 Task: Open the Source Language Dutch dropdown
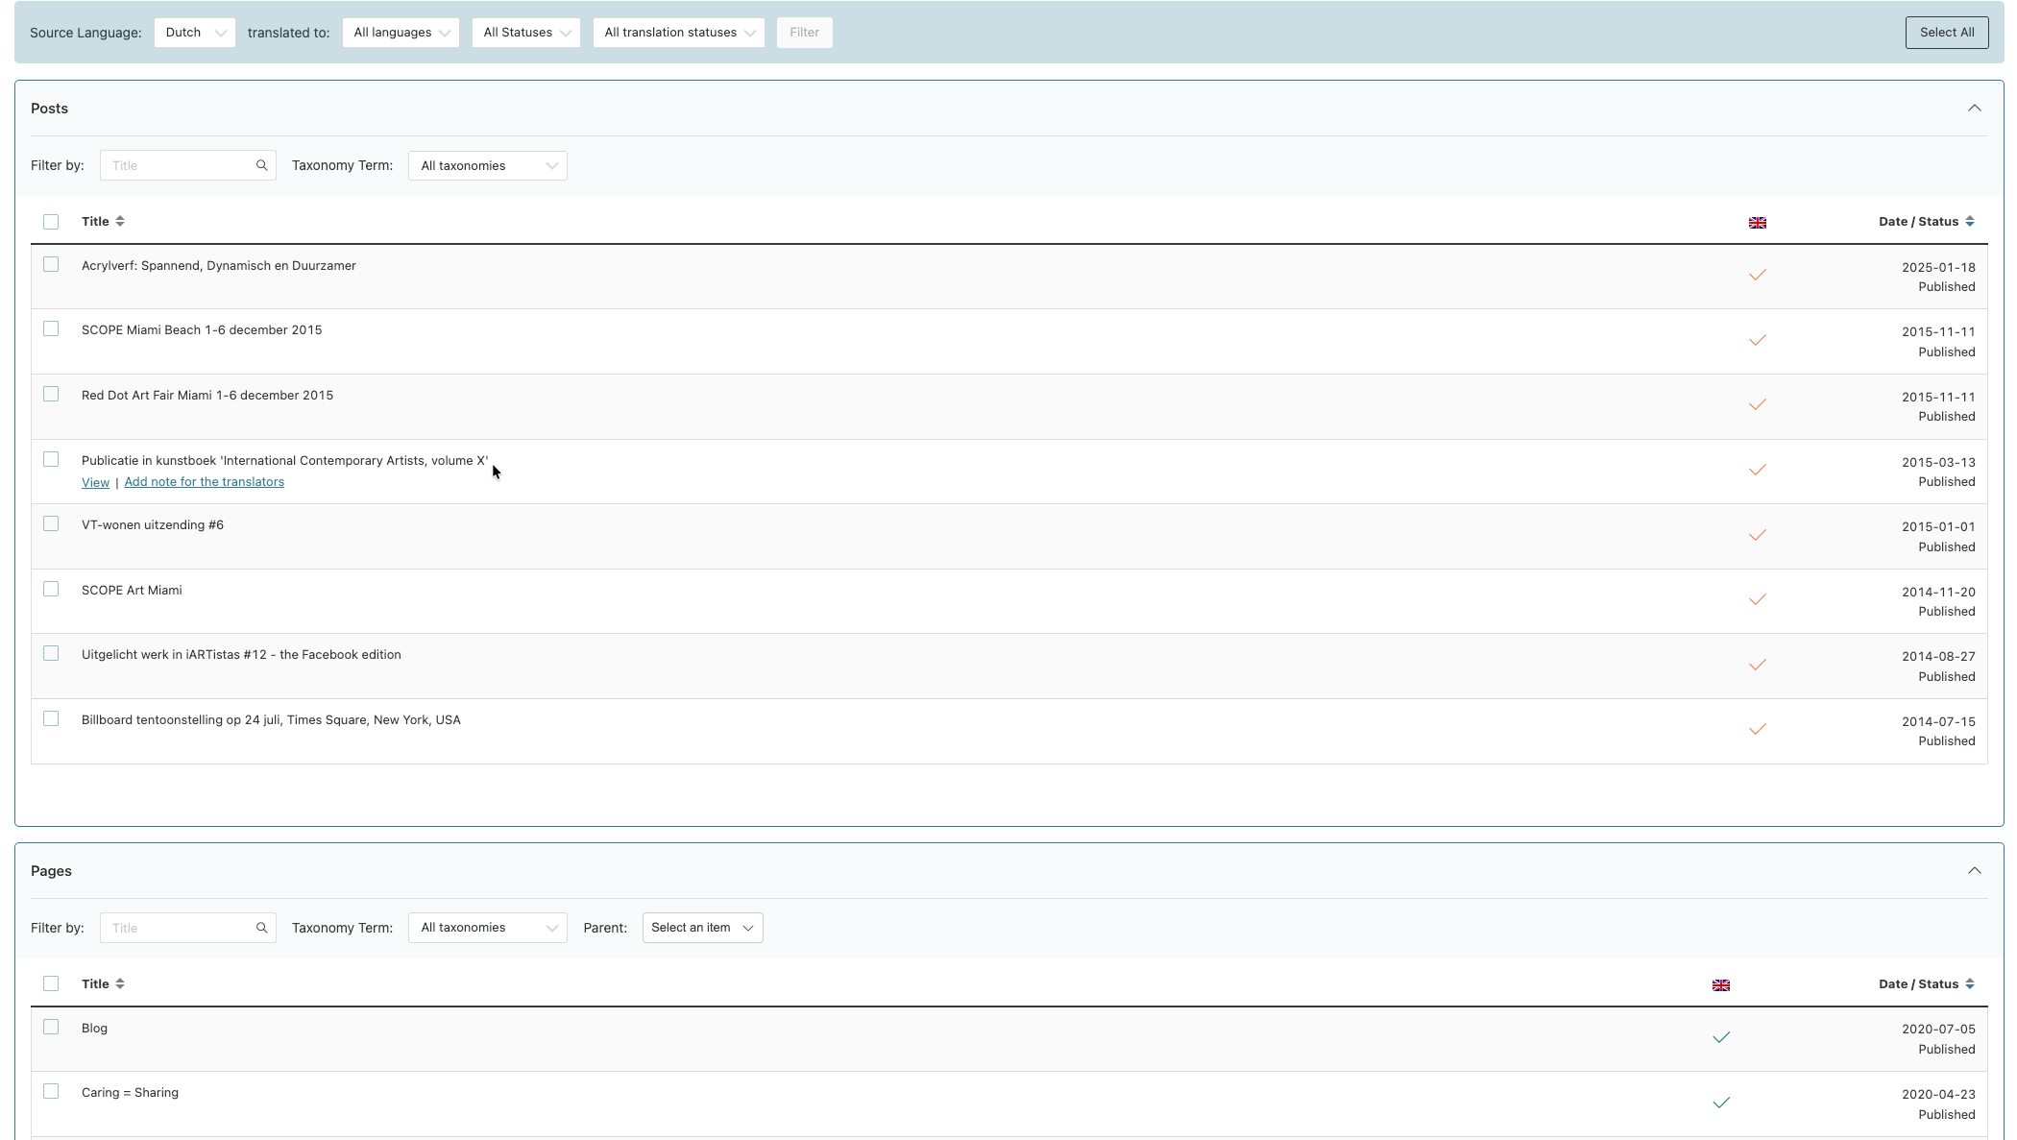tap(194, 33)
